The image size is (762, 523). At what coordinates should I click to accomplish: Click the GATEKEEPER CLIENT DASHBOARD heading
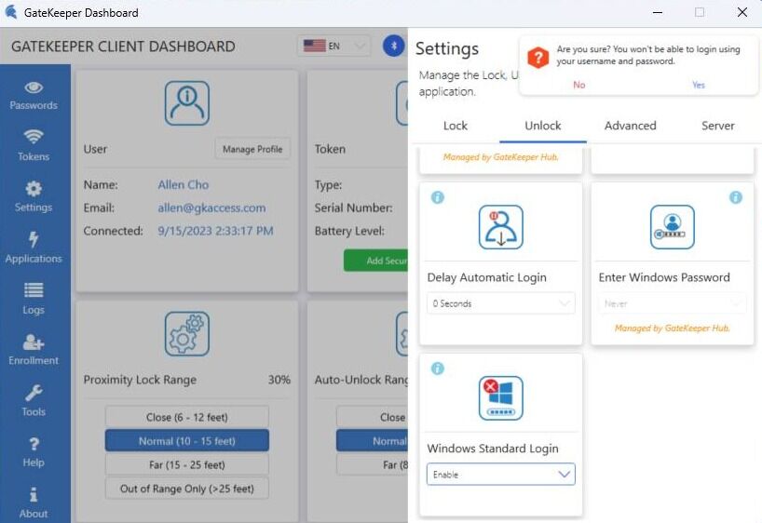124,47
